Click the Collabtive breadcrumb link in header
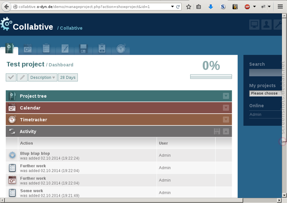The image size is (287, 203). point(71,28)
